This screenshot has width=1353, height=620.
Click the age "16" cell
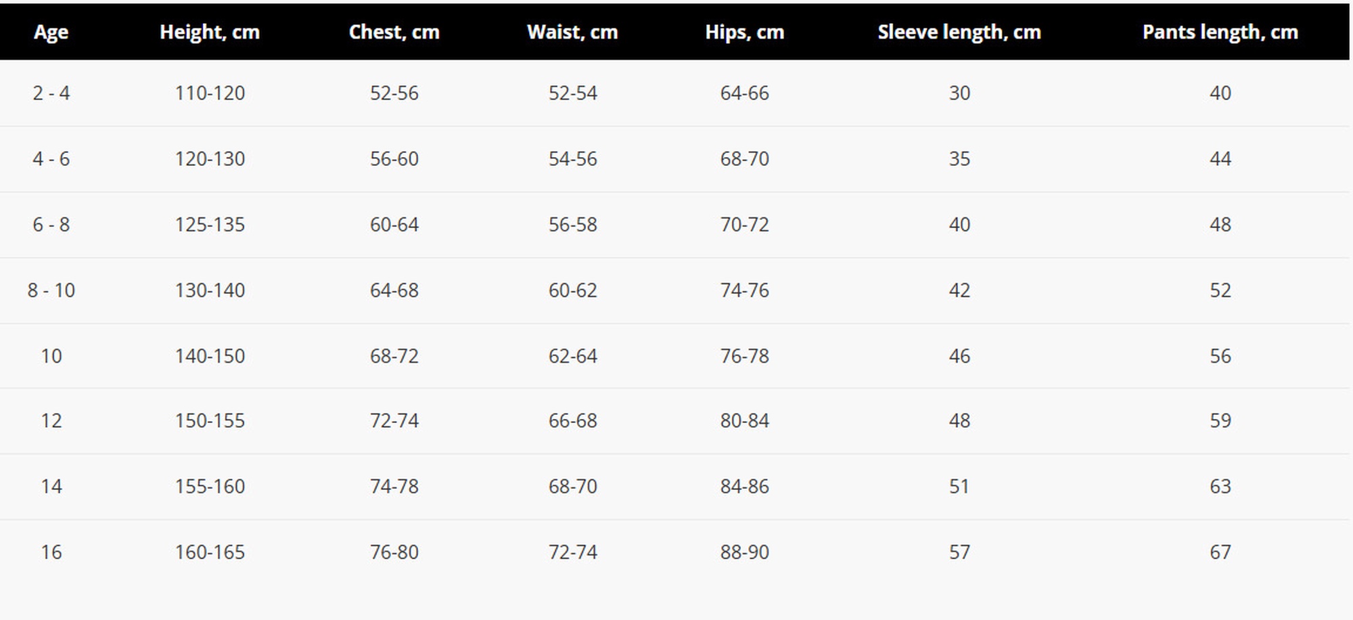click(x=51, y=552)
